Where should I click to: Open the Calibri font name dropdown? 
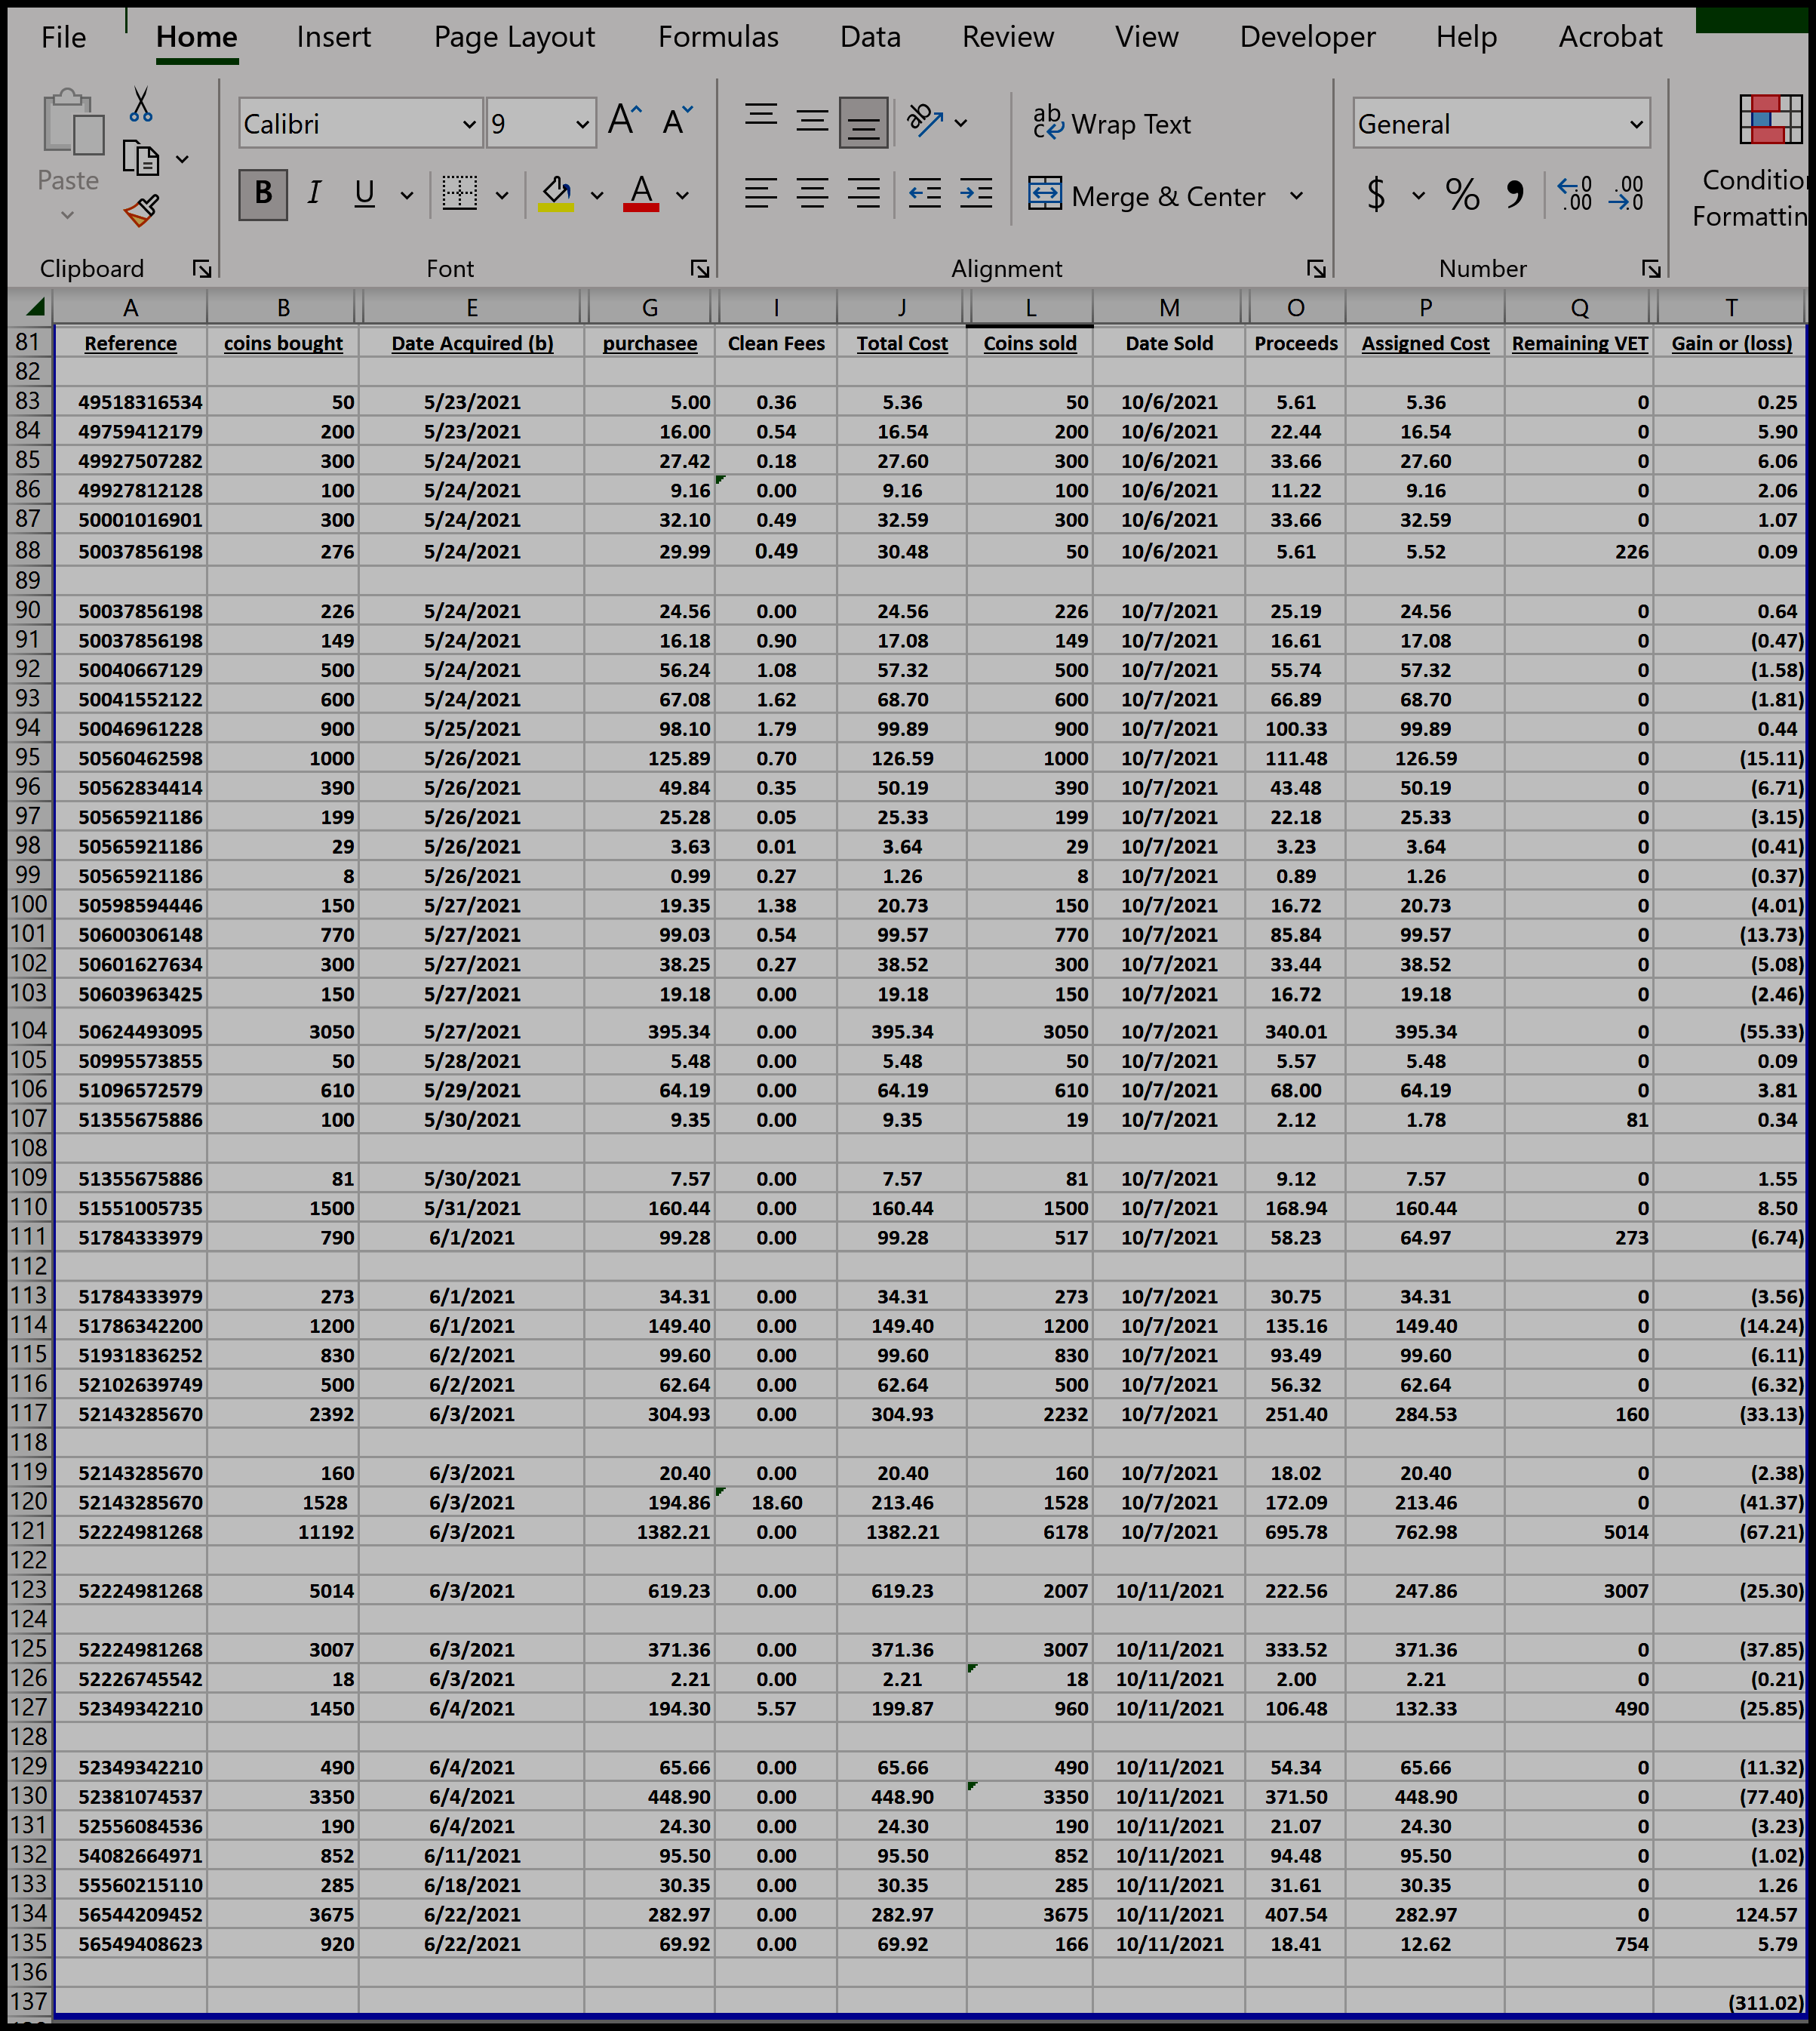pyautogui.click(x=469, y=125)
